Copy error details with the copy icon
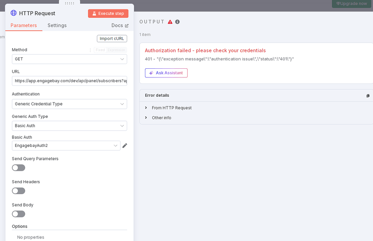The image size is (373, 241). pos(368,96)
